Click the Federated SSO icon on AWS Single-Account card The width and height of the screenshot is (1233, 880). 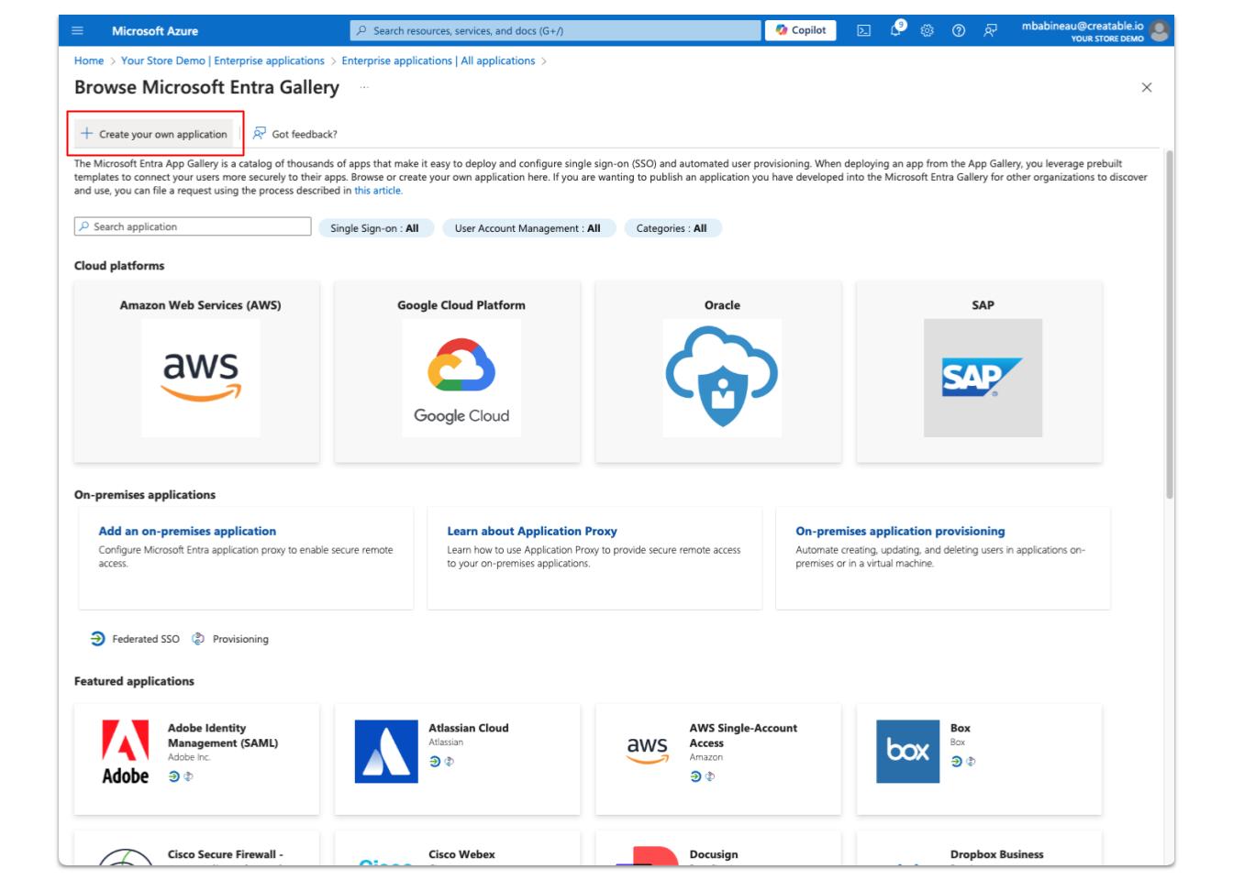point(695,776)
